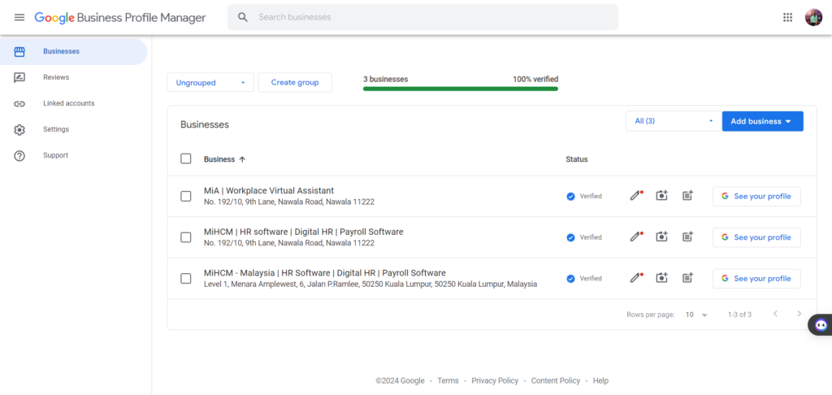Screen dimensions: 832x395
Task: Check the MiA Workplace Virtual Assistant checkbox
Action: pyautogui.click(x=186, y=197)
